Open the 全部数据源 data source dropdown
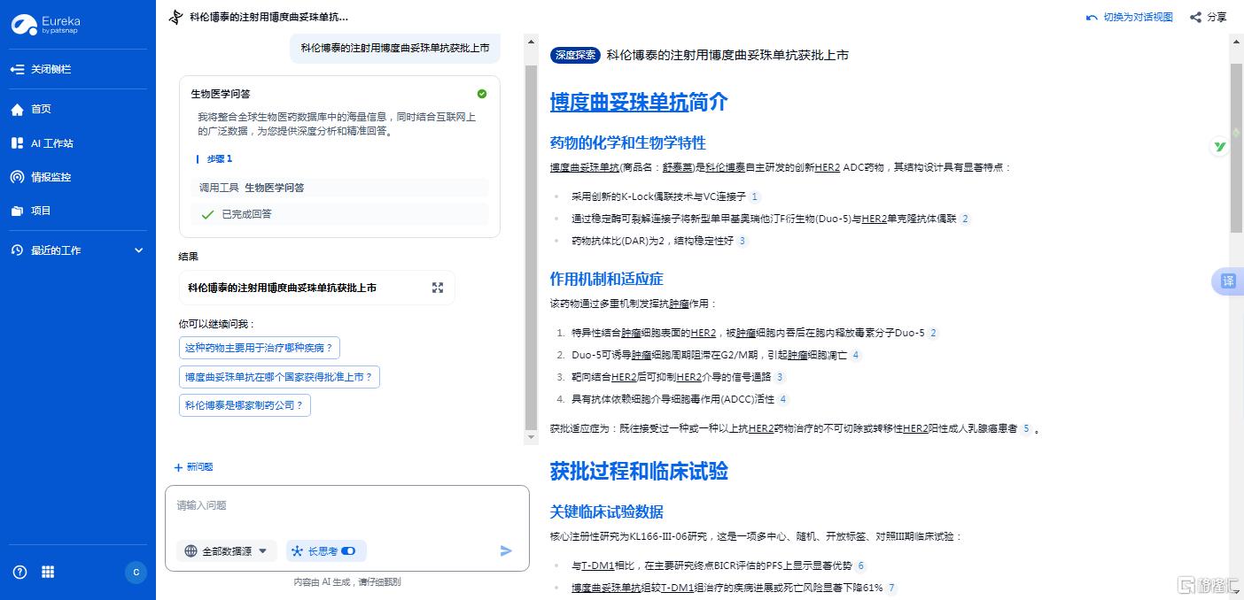This screenshot has height=600, width=1244. pos(226,550)
